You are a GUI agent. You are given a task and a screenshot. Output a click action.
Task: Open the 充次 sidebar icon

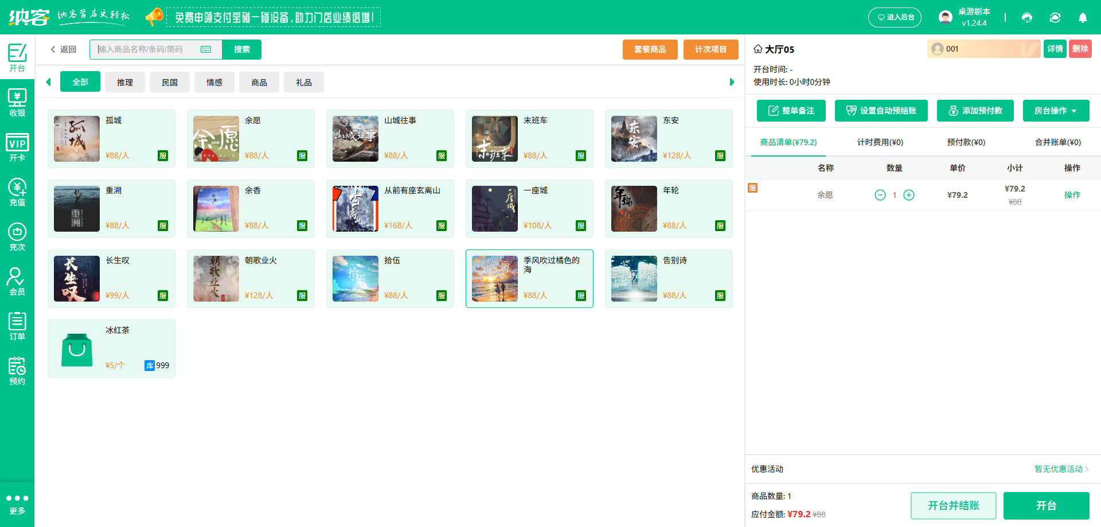(x=17, y=237)
